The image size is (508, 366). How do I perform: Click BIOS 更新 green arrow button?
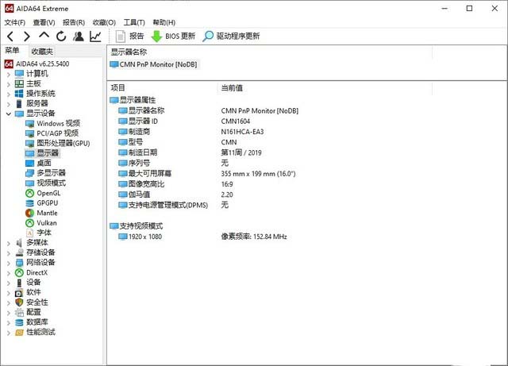pyautogui.click(x=173, y=36)
